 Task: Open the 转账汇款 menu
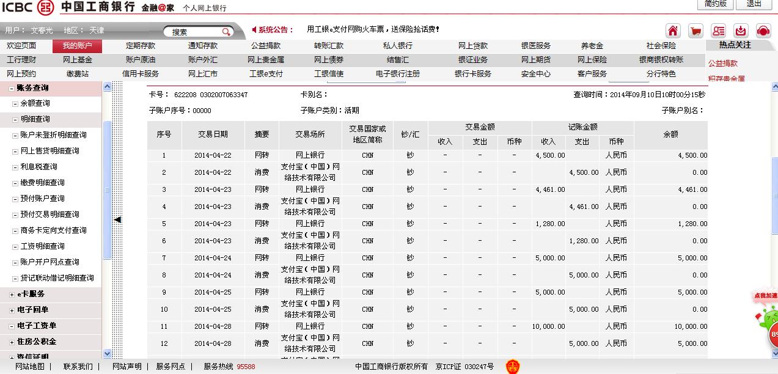(329, 46)
